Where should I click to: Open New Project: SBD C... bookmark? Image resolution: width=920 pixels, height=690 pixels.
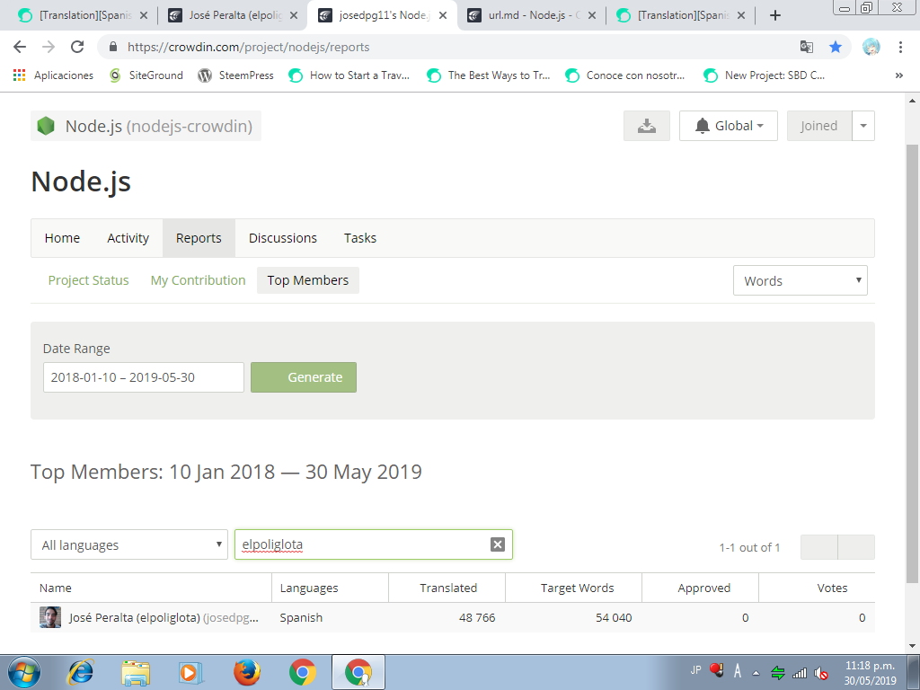click(x=764, y=75)
